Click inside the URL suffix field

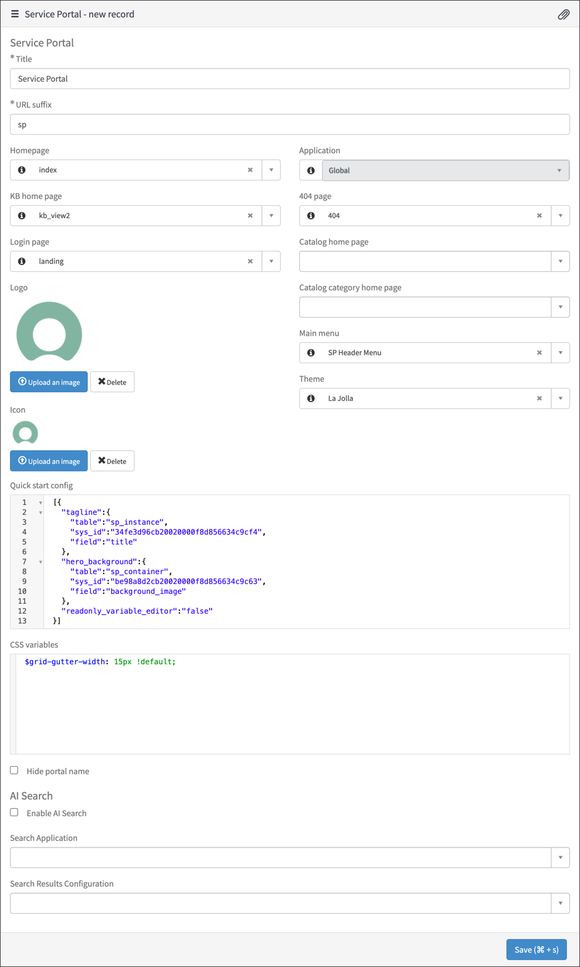pyautogui.click(x=290, y=124)
